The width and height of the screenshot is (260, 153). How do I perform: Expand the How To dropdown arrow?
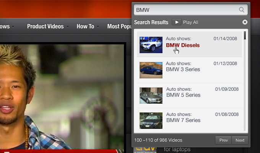coord(98,26)
